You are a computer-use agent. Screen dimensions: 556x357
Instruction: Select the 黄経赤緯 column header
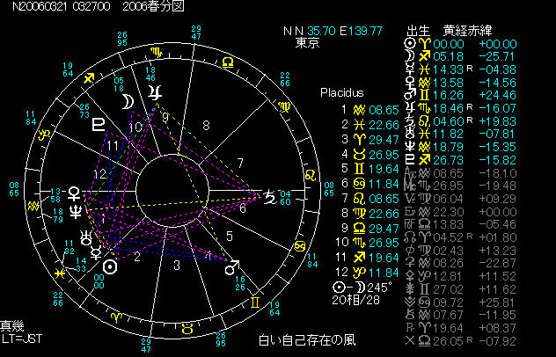[x=468, y=30]
